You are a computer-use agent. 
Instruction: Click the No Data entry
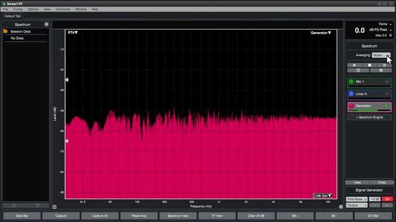17,38
